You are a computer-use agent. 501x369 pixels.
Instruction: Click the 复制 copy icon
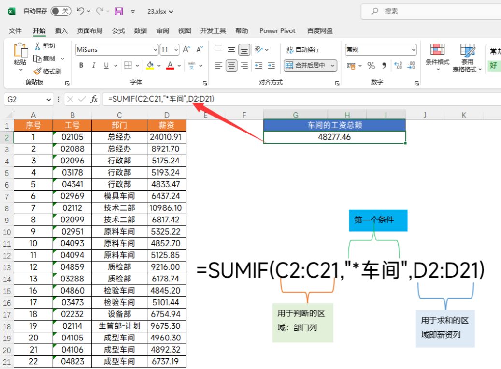click(x=37, y=59)
